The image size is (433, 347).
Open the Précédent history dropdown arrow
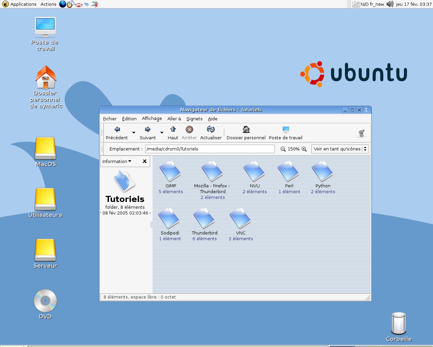coord(134,132)
